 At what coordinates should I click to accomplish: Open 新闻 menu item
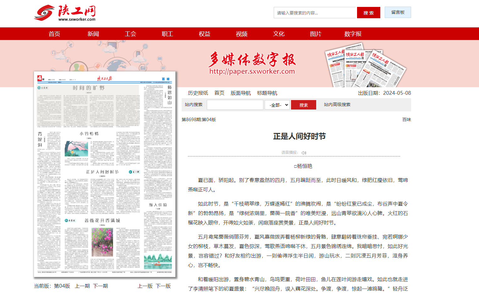[93, 34]
